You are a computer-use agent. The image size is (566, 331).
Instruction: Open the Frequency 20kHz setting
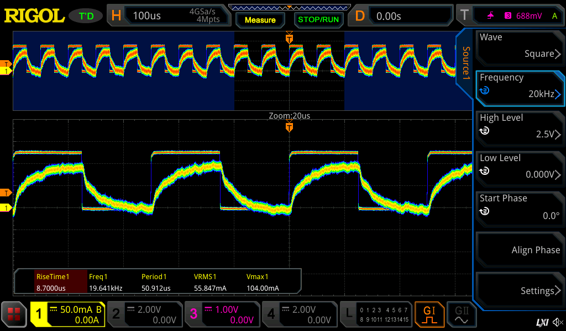tap(520, 87)
